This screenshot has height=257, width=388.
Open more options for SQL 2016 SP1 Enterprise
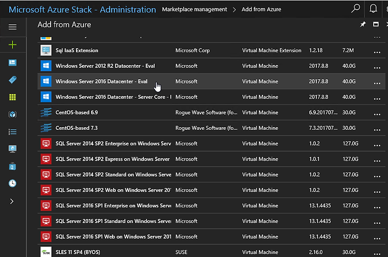pyautogui.click(x=377, y=208)
